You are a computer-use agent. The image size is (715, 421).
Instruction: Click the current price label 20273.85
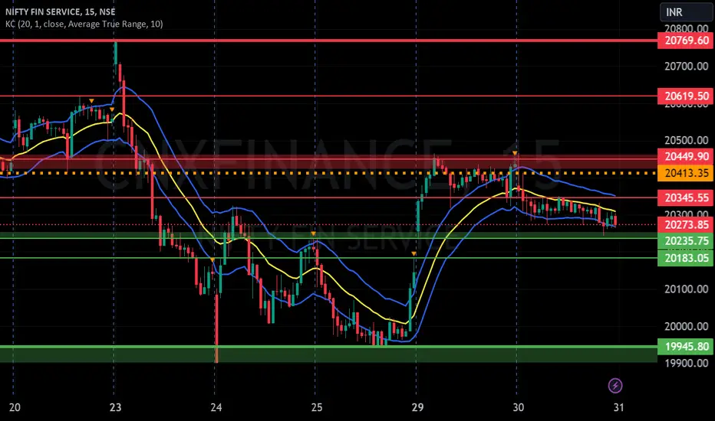point(685,224)
